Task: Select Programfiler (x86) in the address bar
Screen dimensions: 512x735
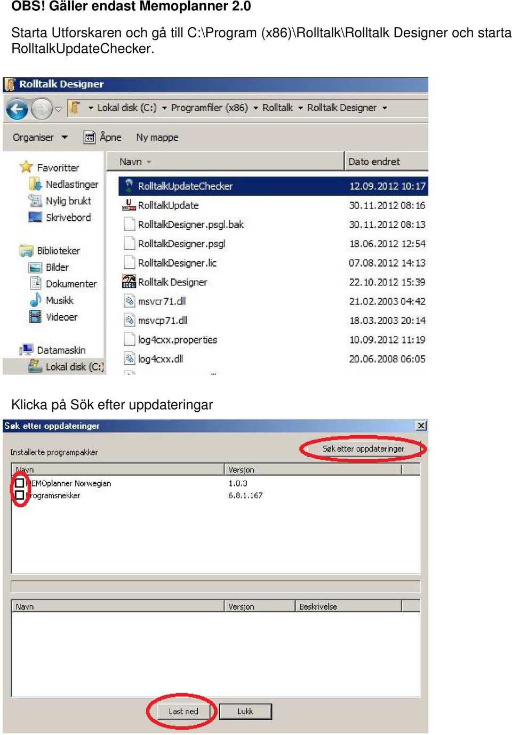Action: tap(209, 108)
